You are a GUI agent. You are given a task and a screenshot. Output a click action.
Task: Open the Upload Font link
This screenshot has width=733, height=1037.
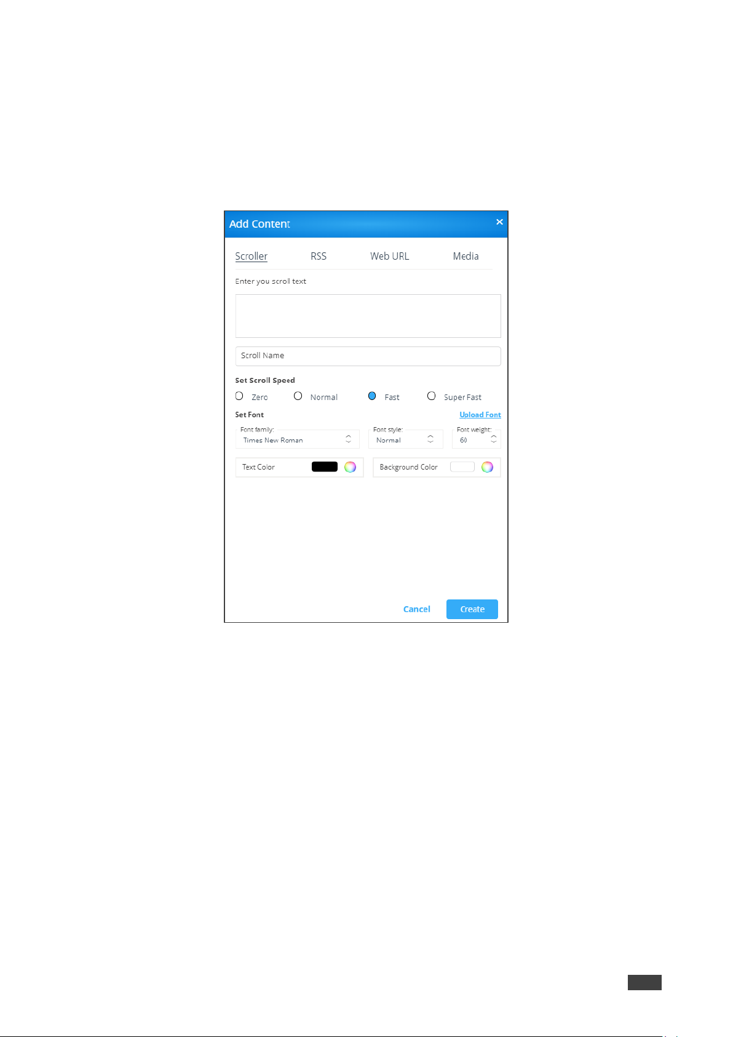(480, 415)
